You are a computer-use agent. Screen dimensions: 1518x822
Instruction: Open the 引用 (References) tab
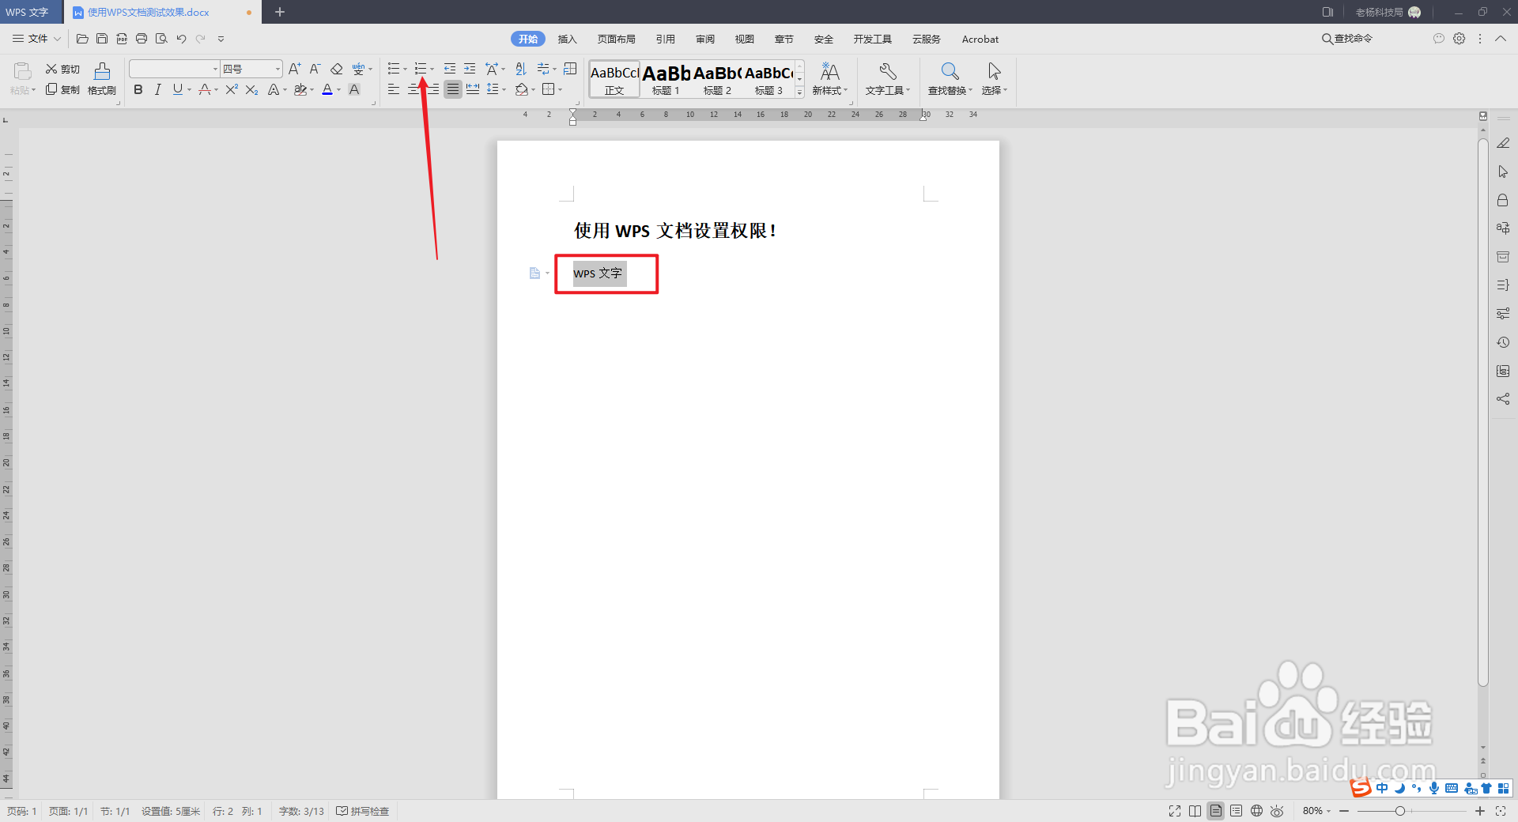tap(665, 39)
